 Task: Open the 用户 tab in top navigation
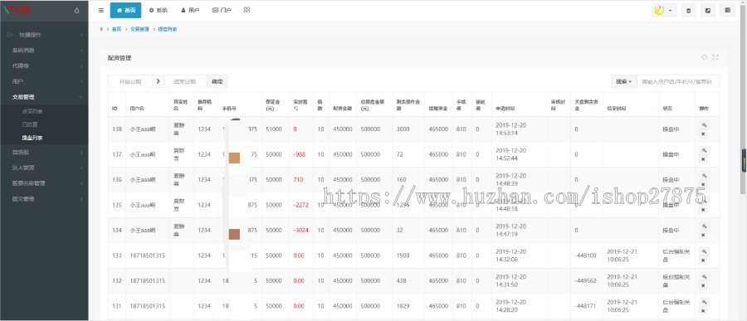[190, 10]
